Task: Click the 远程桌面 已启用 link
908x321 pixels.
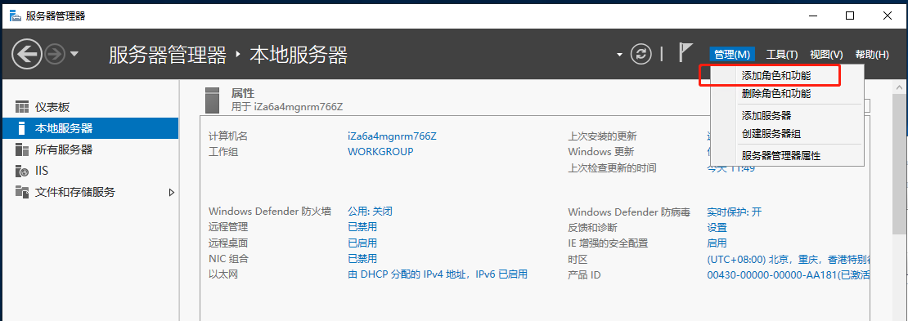Action: coord(362,243)
